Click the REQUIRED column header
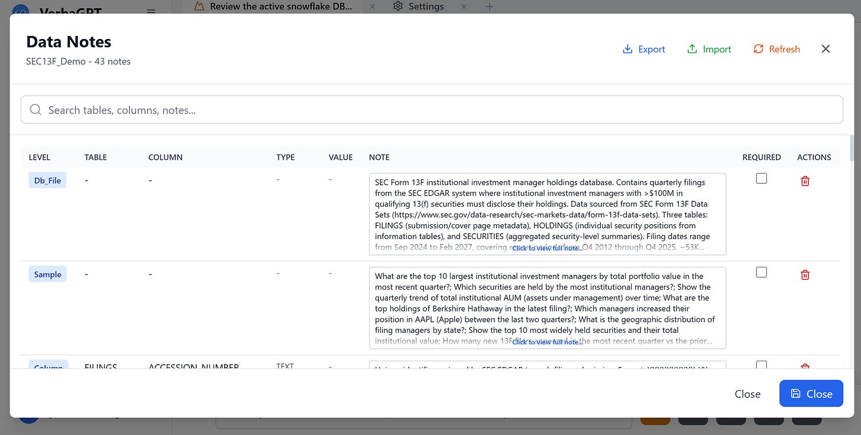861x435 pixels. 762,157
